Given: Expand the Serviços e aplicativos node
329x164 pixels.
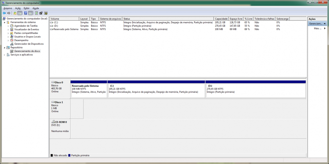Looking at the screenshot, I should (4, 55).
